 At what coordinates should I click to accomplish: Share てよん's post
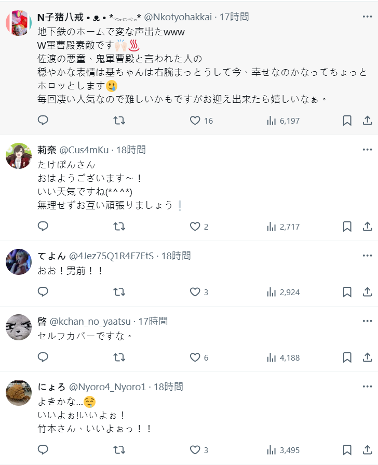point(367,292)
